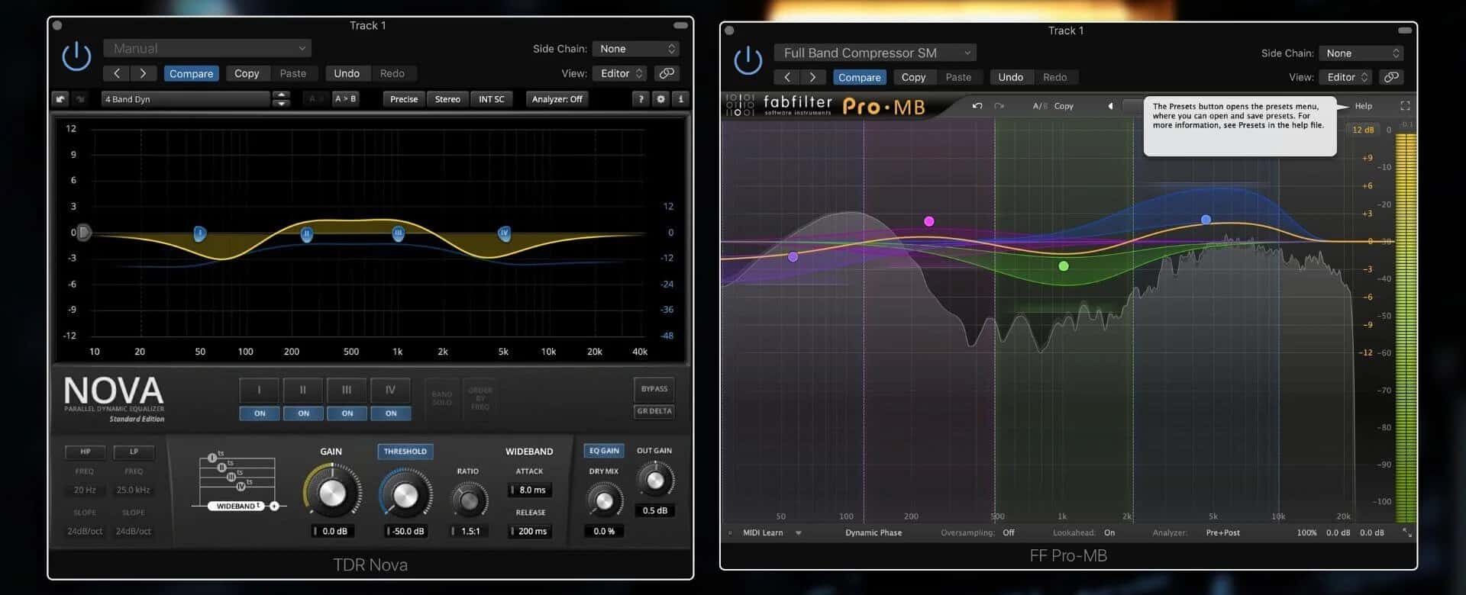Image resolution: width=1466 pixels, height=595 pixels.
Task: Click Undo in FF Pro-MB header
Action: pos(1010,77)
